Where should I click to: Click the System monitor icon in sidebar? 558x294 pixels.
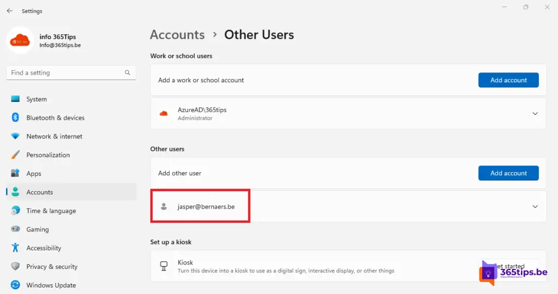pos(15,99)
